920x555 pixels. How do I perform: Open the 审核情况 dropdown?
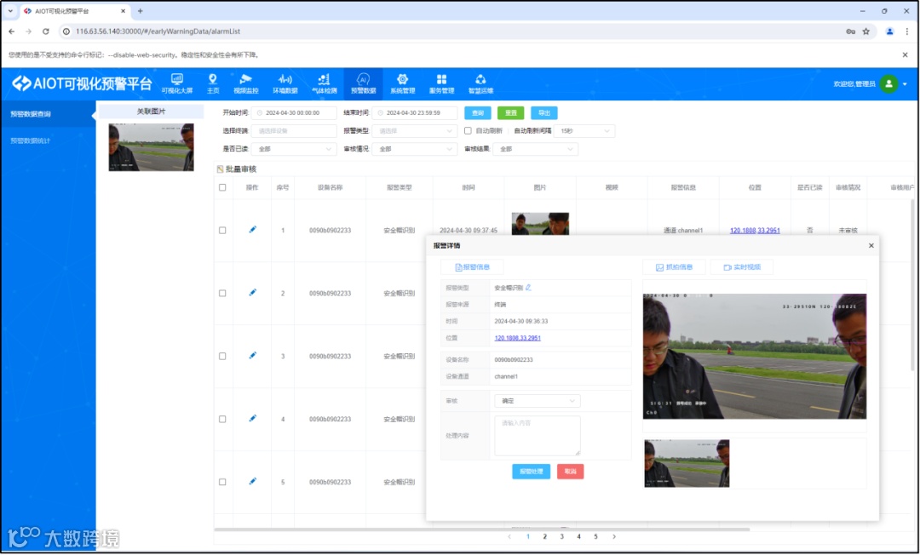[415, 149]
